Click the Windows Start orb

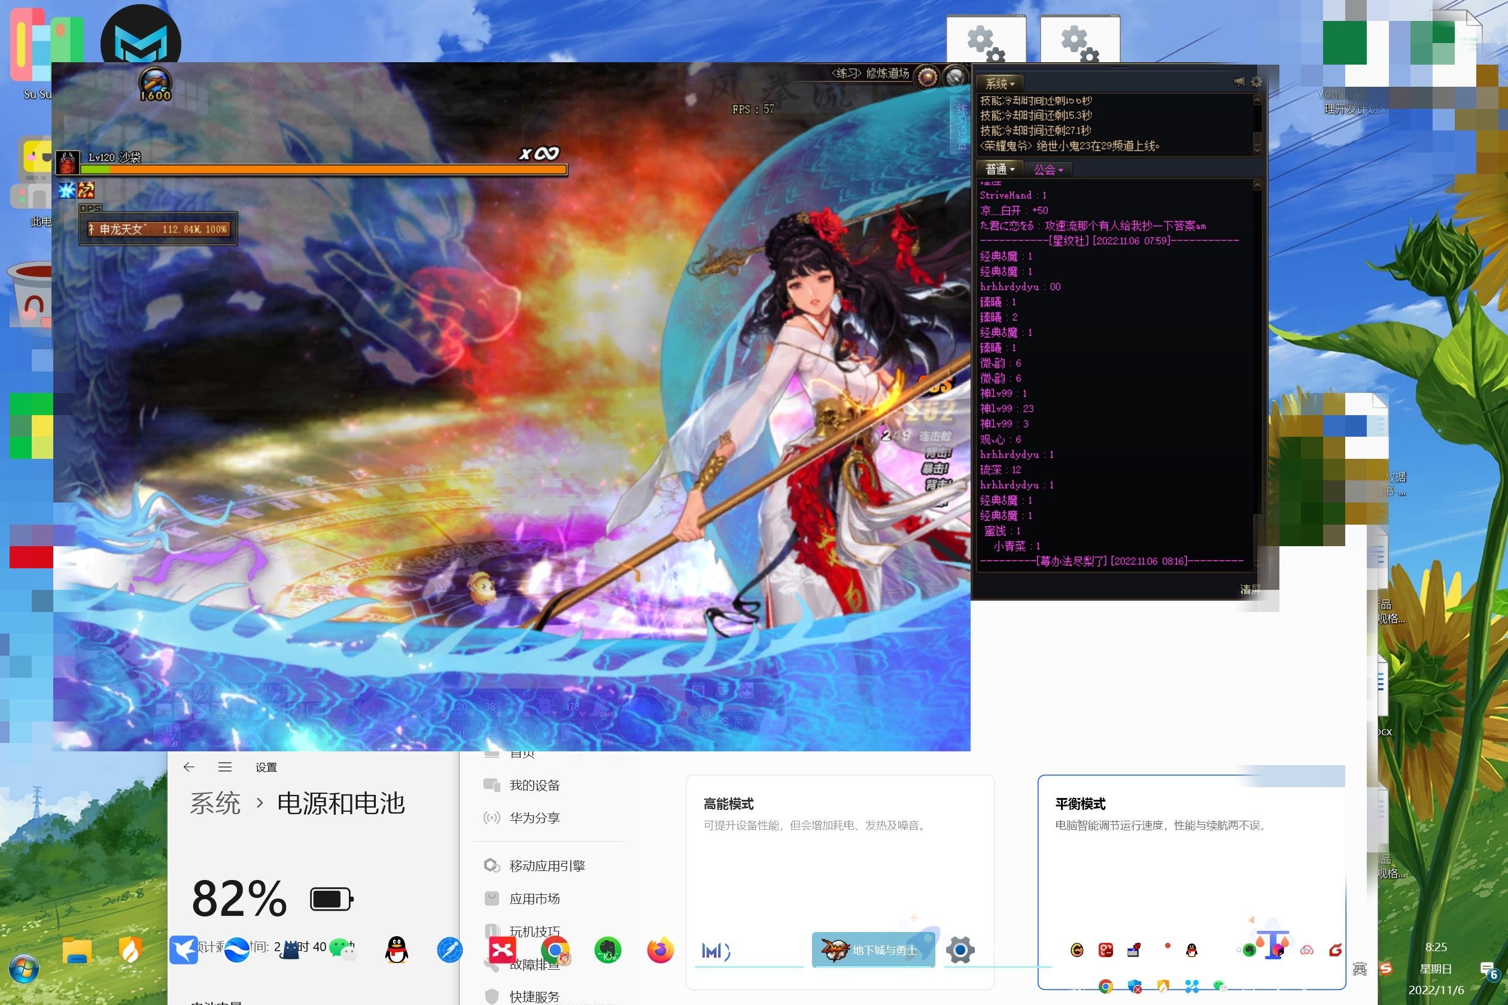coord(24,969)
